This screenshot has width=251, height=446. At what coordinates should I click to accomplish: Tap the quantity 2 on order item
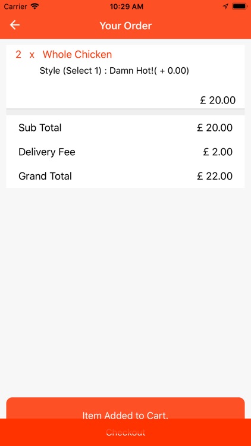click(18, 54)
